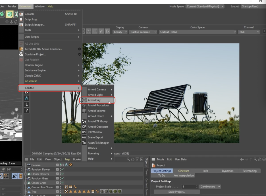
Task: Open ArchiCAD Scene Combine settings gear
Action: 79,49
